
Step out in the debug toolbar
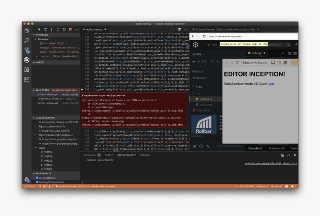coord(58,29)
